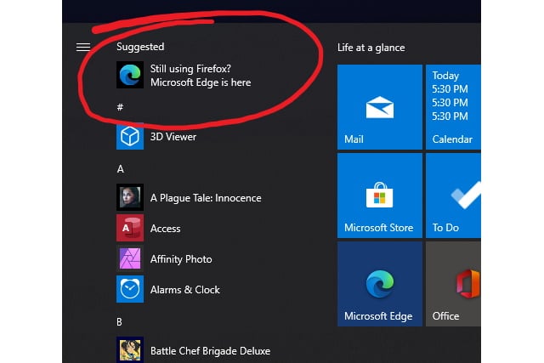This screenshot has height=363, width=544.
Task: Click the Microsoft Edge suggested app icon
Action: tap(130, 75)
